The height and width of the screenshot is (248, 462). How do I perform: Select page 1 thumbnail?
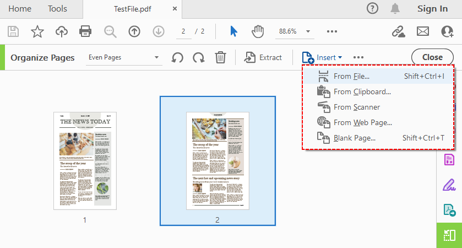[85, 161]
